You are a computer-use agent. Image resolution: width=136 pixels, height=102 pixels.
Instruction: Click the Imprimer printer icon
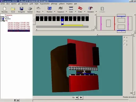coord(30,9)
